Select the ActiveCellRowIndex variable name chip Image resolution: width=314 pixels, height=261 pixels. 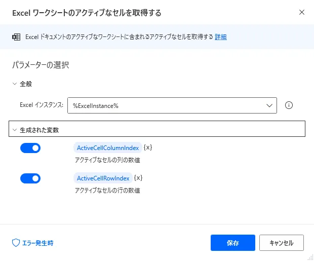(x=103, y=178)
